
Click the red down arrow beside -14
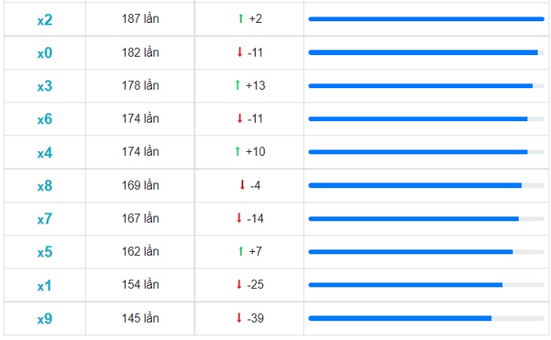239,218
